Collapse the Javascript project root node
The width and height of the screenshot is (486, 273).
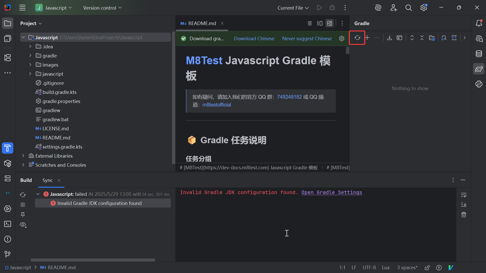[23, 37]
